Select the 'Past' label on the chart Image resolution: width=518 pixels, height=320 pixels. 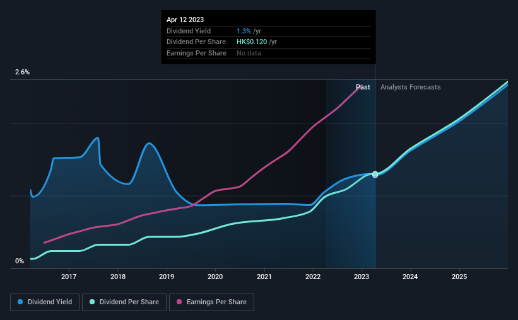click(x=363, y=87)
